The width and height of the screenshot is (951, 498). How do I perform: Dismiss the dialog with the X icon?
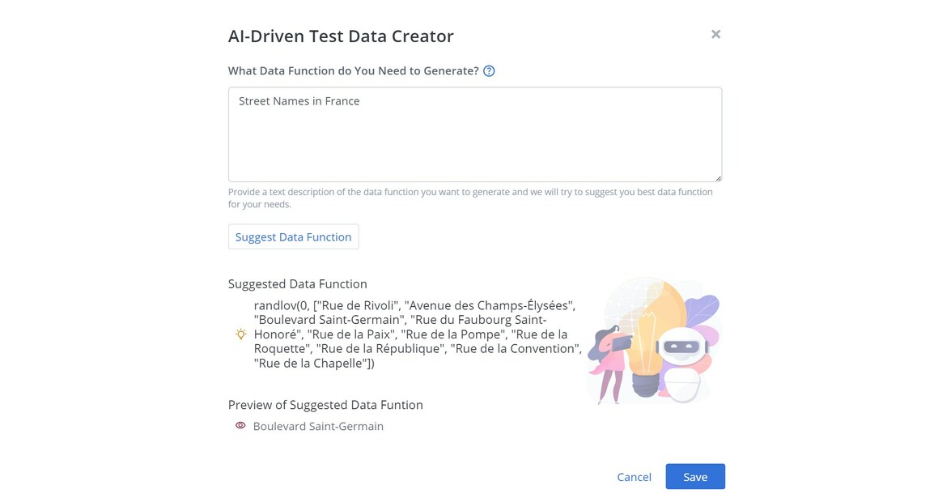tap(715, 34)
